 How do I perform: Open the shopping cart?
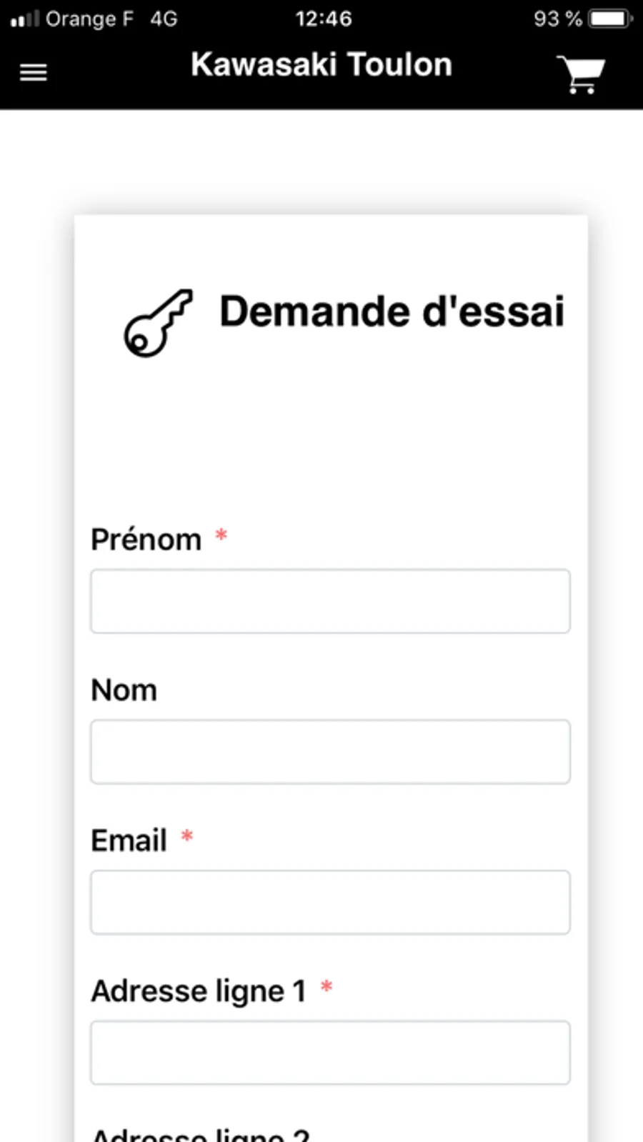pyautogui.click(x=581, y=74)
